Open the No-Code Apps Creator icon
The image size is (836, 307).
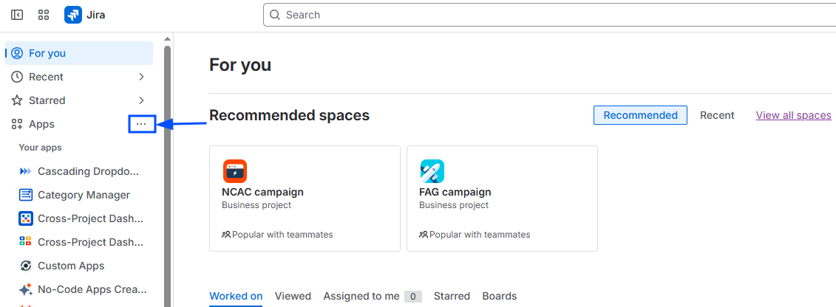pyautogui.click(x=26, y=289)
